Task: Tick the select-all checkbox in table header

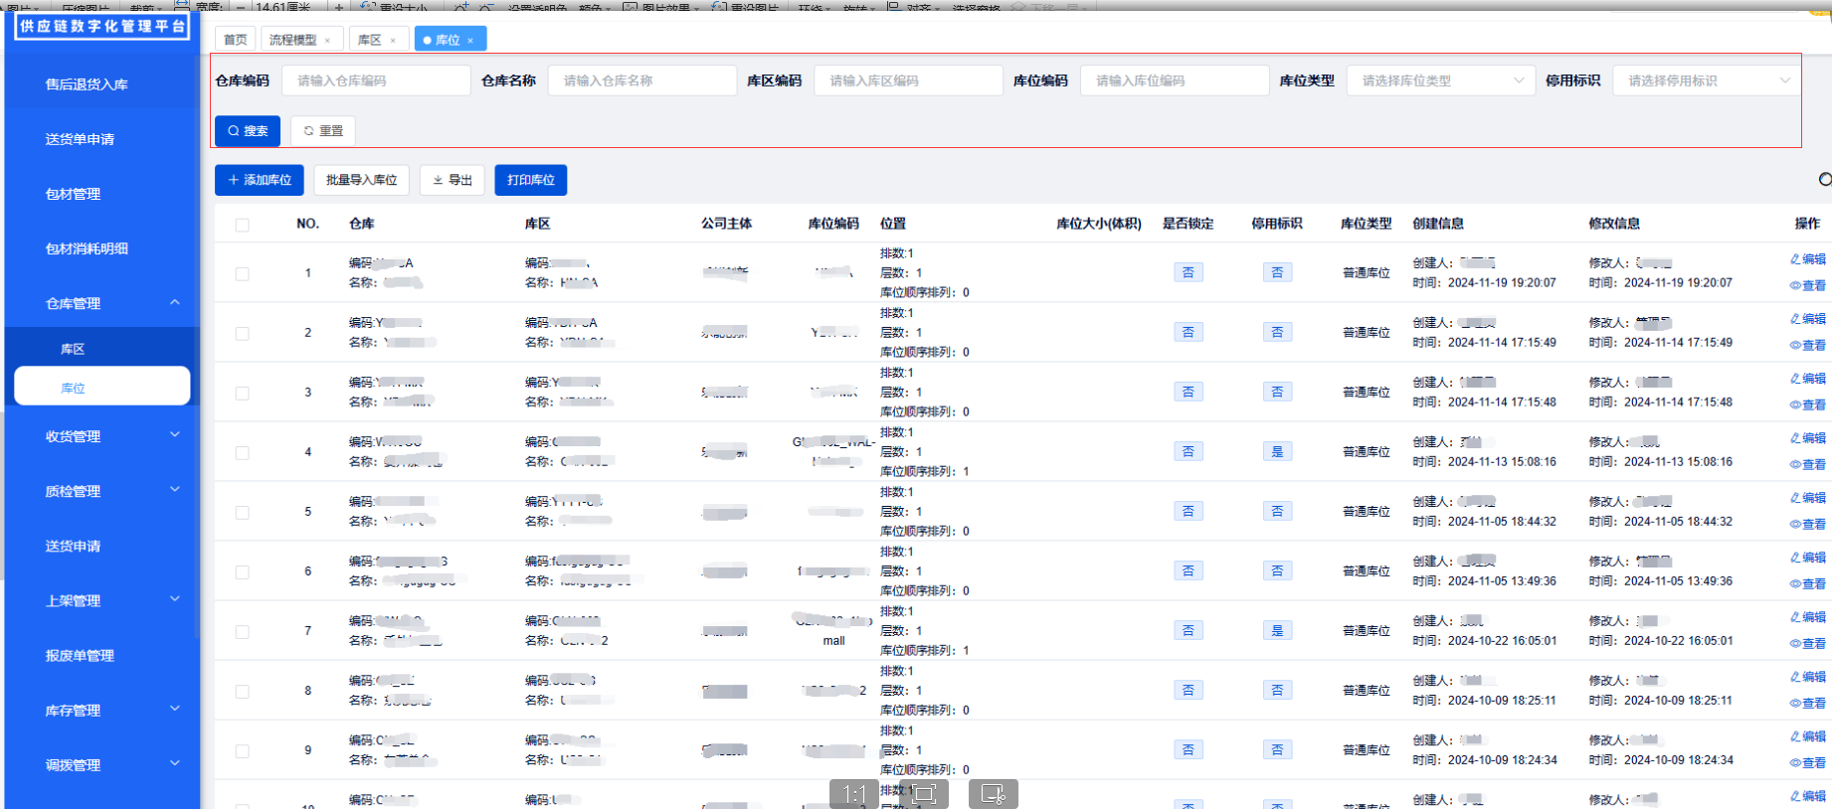Action: coord(243,225)
